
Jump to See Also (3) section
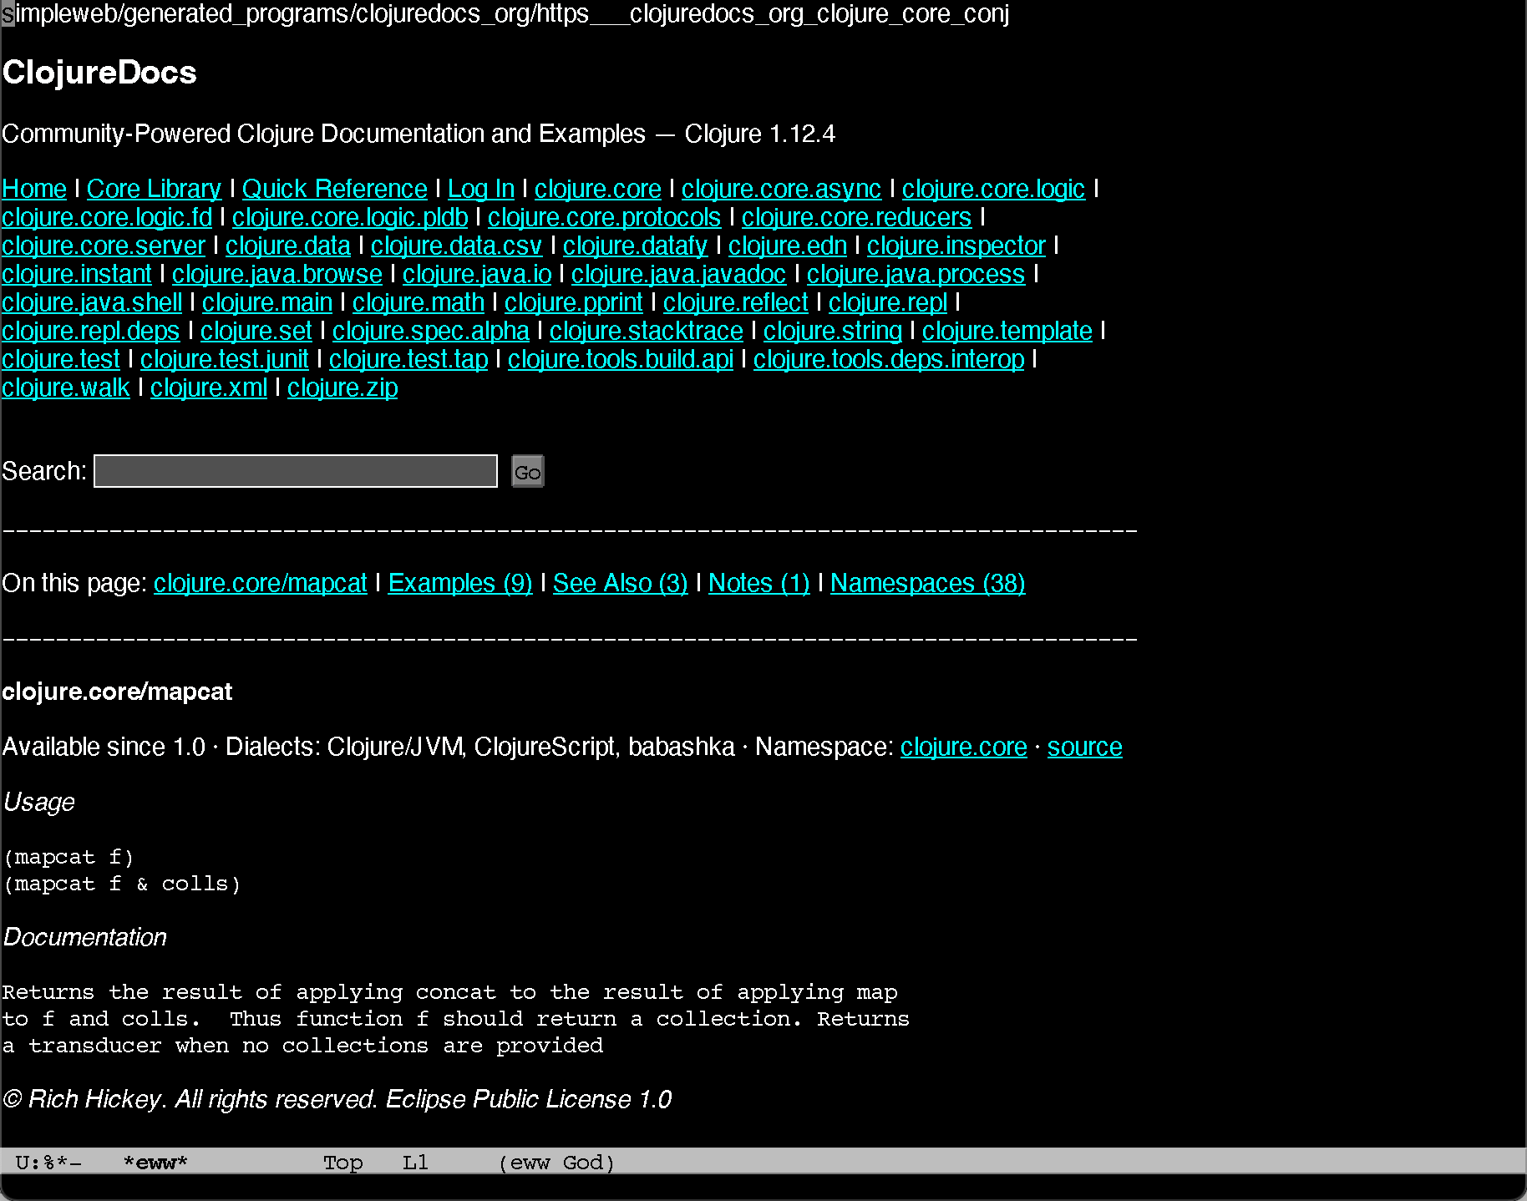[x=621, y=584]
